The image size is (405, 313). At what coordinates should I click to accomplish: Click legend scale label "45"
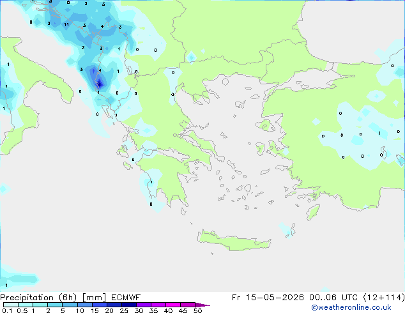point(183,310)
